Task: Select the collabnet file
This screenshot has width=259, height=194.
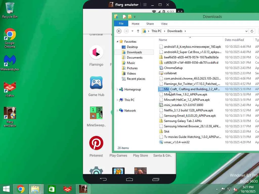Action: (170, 73)
